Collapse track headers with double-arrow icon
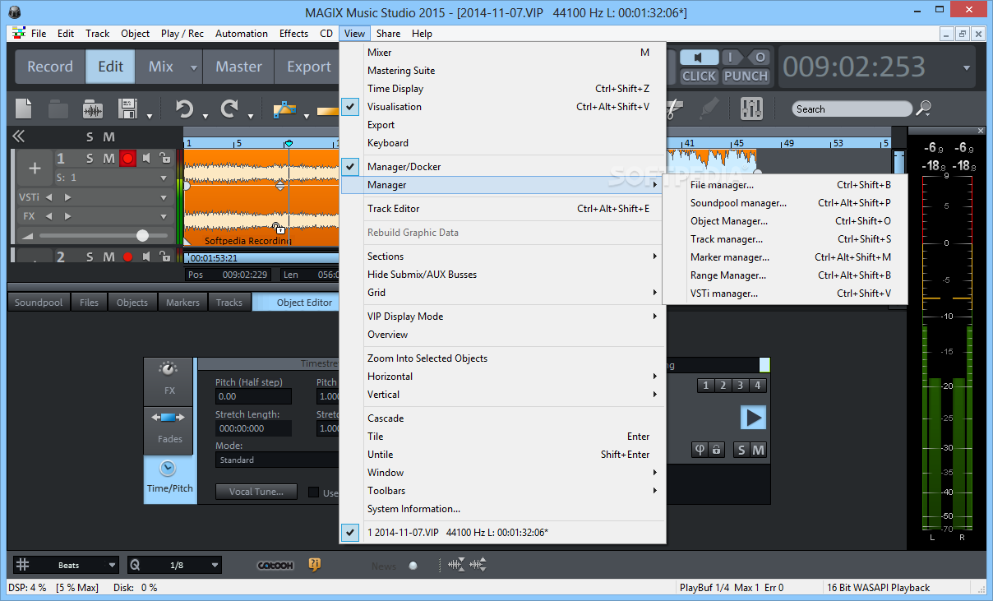Screen dimensions: 993x601 (x=18, y=136)
